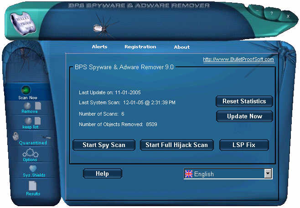
Task: Click the Options gears icon
Action: [x=31, y=152]
